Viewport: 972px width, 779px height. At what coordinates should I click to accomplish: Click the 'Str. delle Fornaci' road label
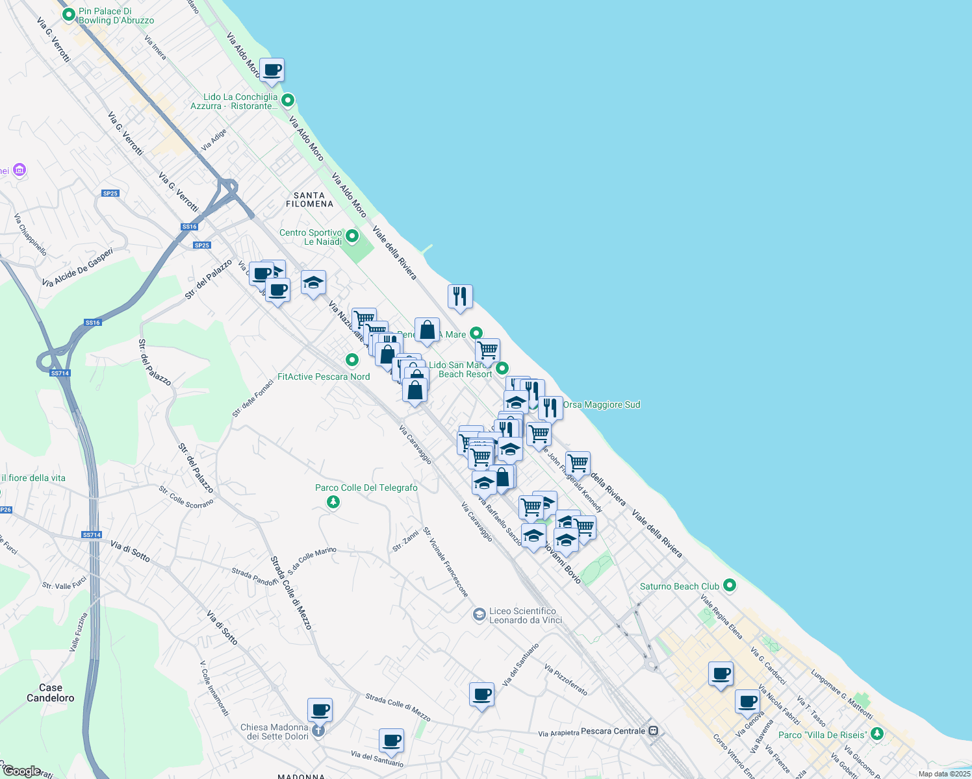(253, 399)
